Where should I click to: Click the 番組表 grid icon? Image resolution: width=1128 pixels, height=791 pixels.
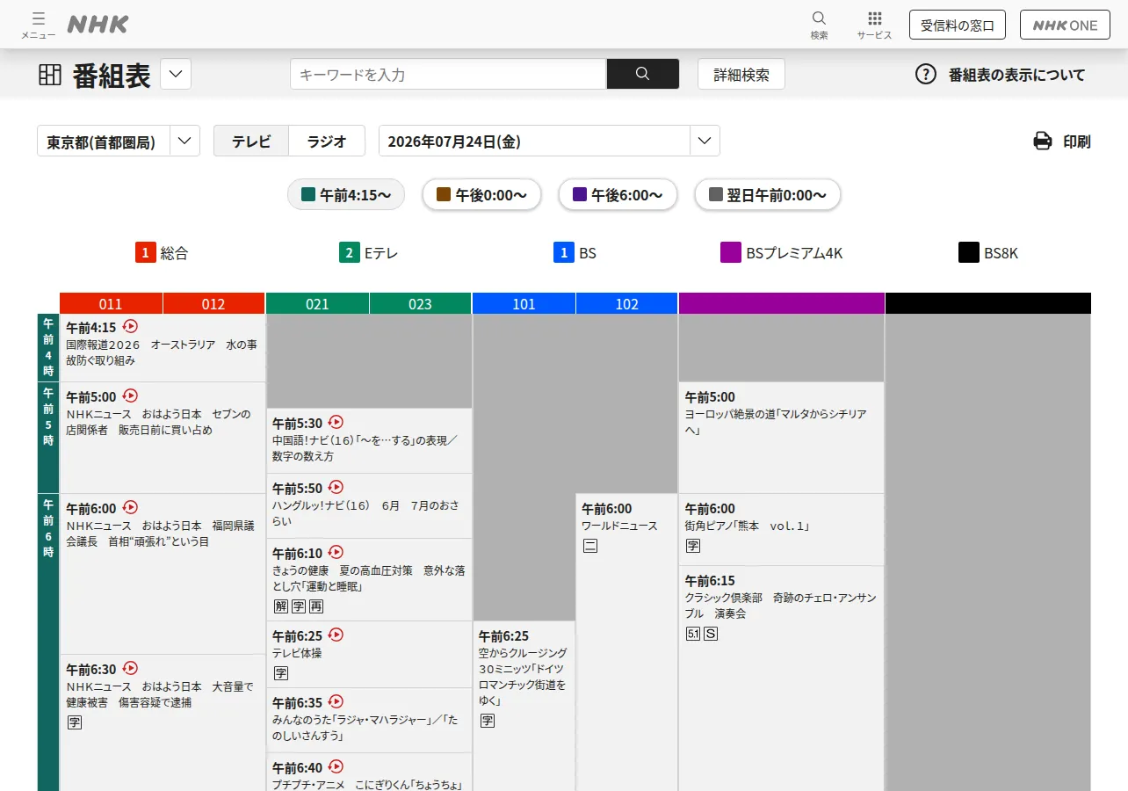(50, 75)
